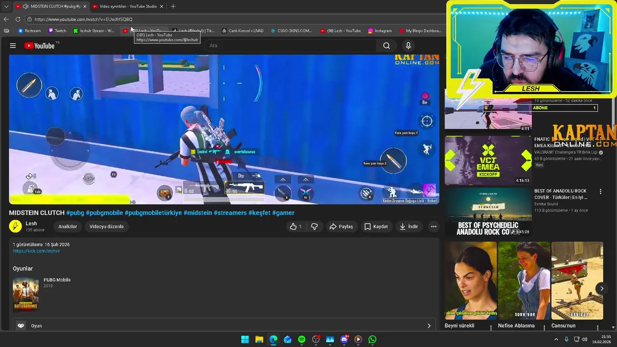Viewport: 617px width, 347px height.
Task: Follow the kick.com/leshvlr description link
Action: click(36, 251)
